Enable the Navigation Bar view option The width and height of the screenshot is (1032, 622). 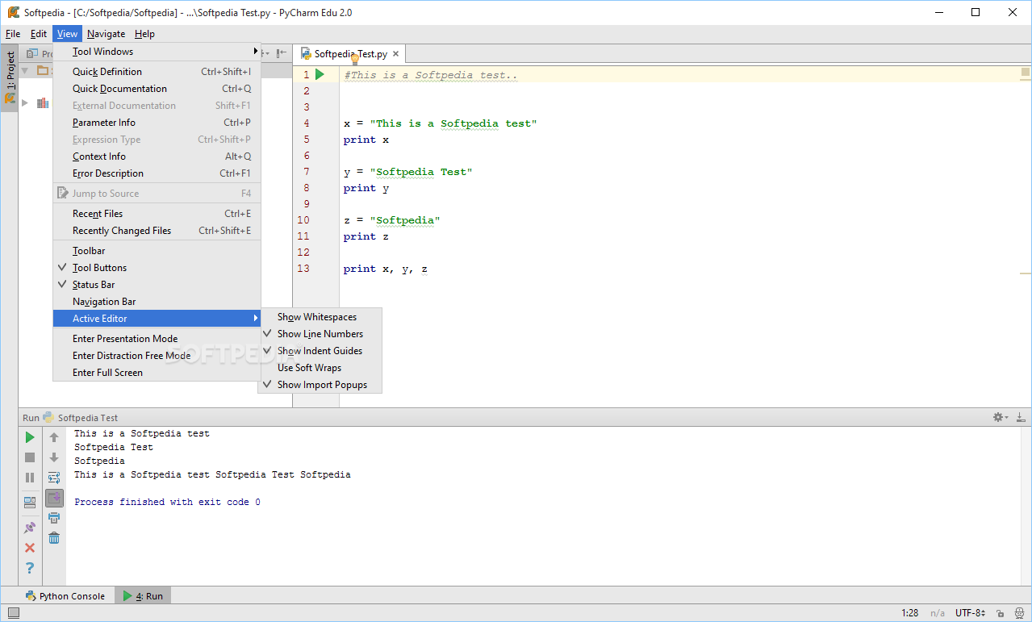pos(157,302)
